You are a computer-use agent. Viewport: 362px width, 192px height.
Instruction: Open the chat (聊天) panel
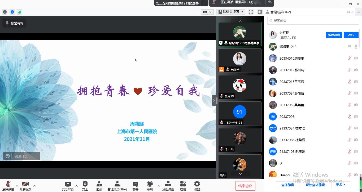135,186
